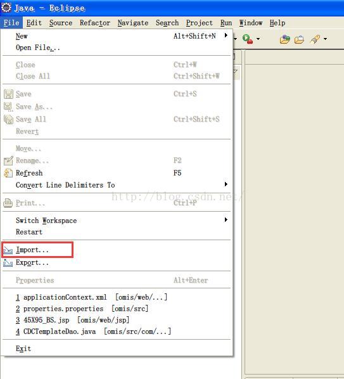Image resolution: width=344 pixels, height=379 pixels.
Task: Click the floppy disk Save icon
Action: (x=8, y=94)
